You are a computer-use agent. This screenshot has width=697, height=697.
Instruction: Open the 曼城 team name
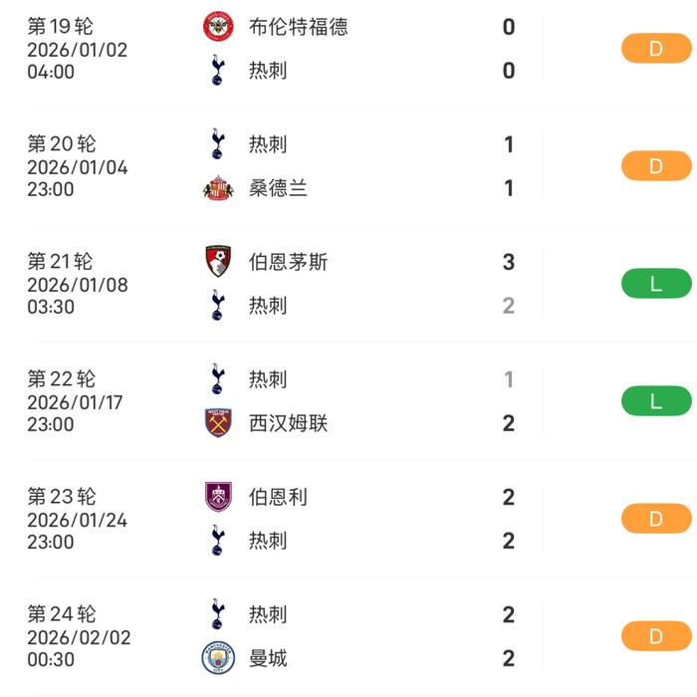click(x=268, y=658)
